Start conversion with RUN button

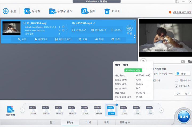pos(183,117)
